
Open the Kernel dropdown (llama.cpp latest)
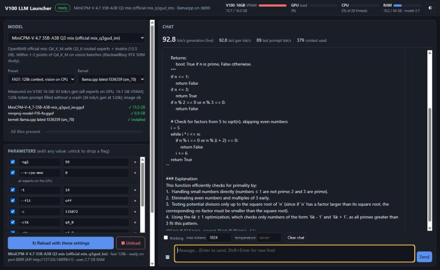(112, 79)
